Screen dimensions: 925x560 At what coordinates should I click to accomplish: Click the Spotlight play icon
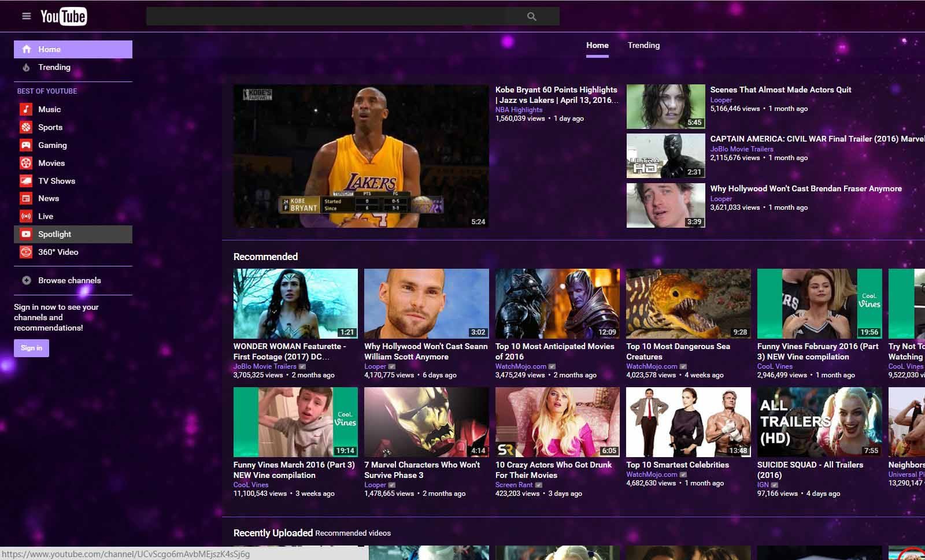click(26, 234)
